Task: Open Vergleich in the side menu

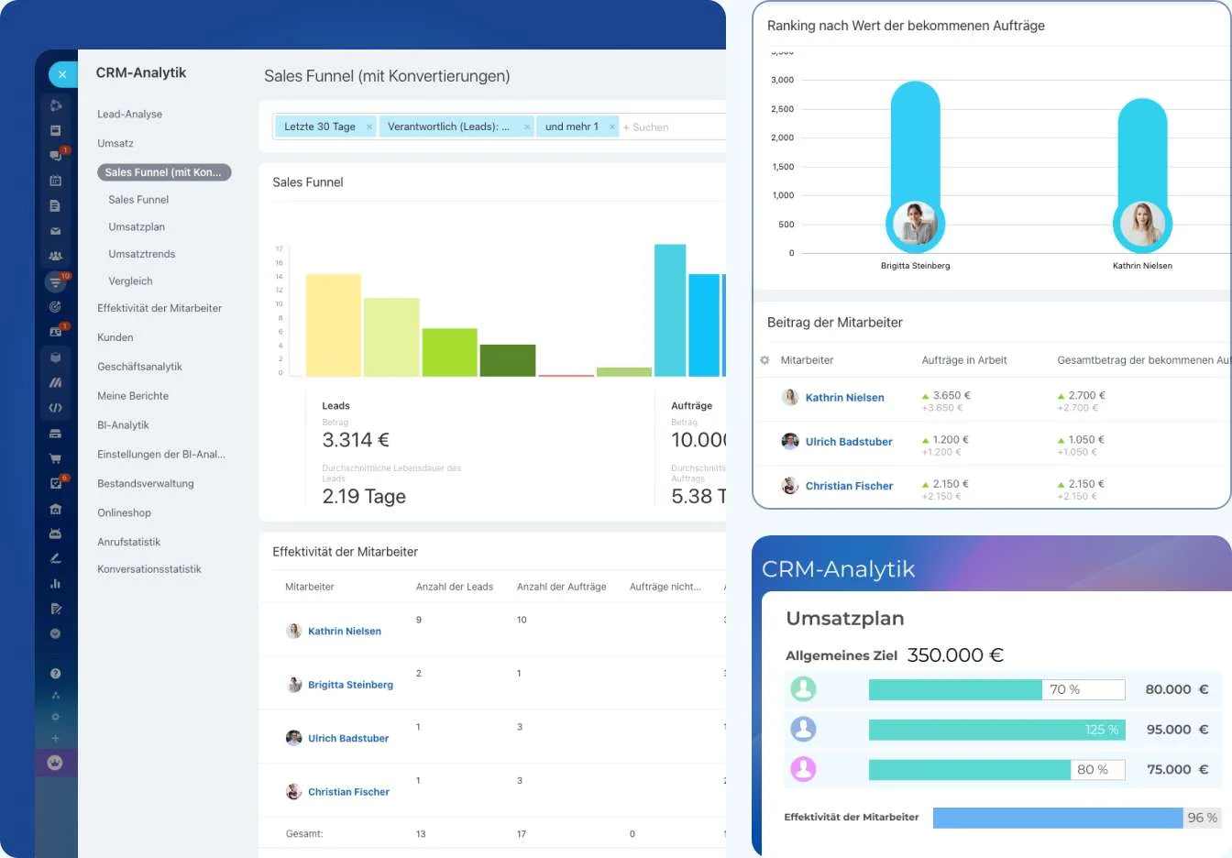Action: 130,281
